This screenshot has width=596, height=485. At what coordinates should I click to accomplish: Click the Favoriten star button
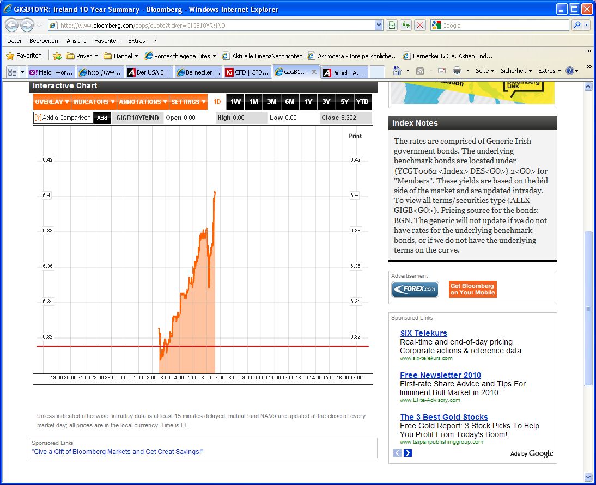(x=24, y=56)
